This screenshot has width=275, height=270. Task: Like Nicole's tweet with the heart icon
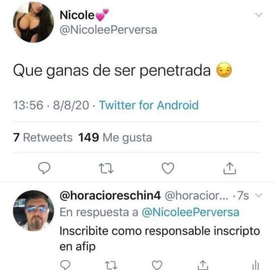[x=168, y=168]
